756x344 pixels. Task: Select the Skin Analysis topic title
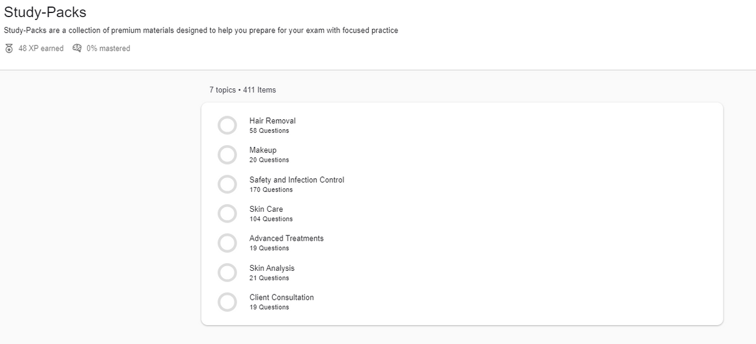click(x=272, y=268)
